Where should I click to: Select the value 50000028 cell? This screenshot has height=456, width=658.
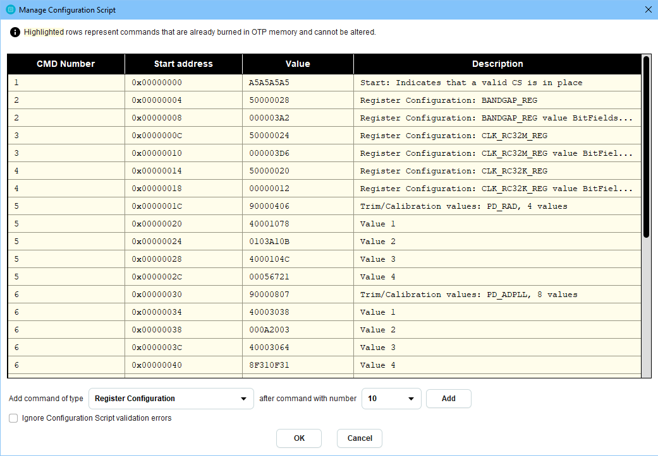pos(298,100)
